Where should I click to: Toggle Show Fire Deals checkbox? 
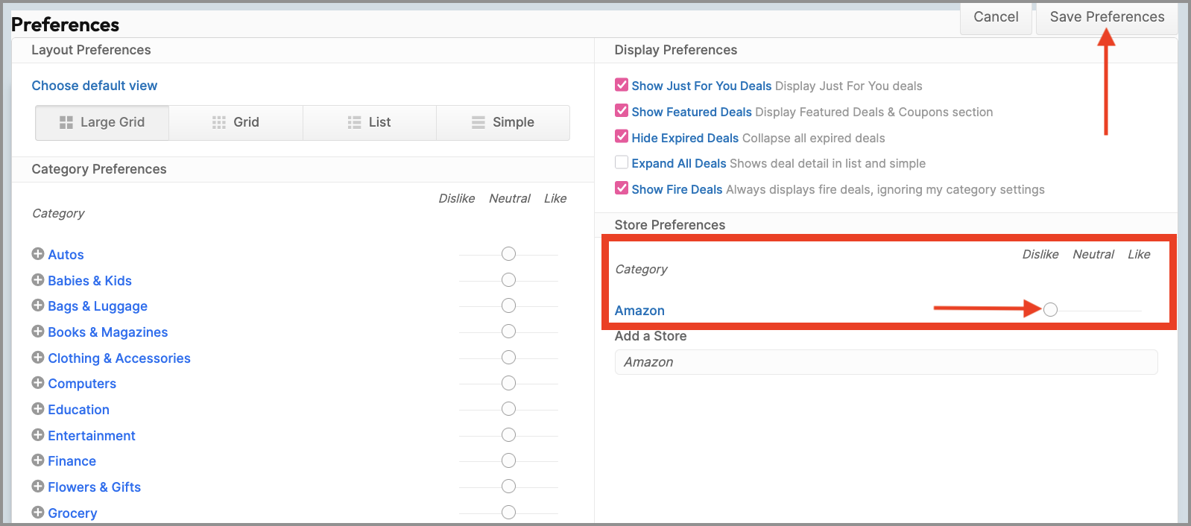click(622, 188)
